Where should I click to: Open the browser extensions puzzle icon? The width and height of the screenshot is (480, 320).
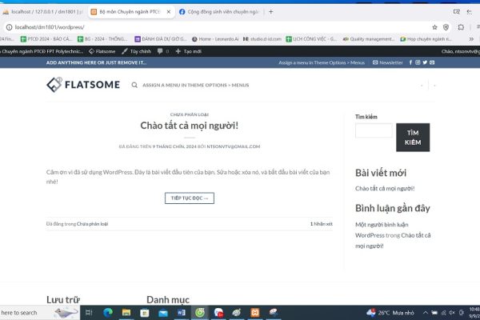click(461, 27)
